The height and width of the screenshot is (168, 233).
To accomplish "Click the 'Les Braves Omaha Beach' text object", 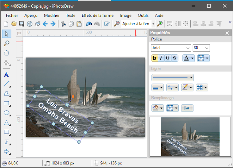I will (x=60, y=115).
